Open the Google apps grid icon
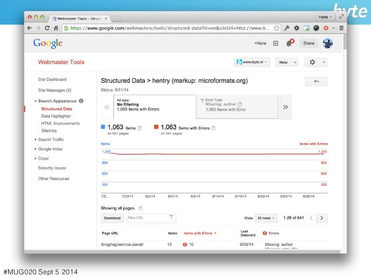The image size is (371, 279). coord(276,43)
